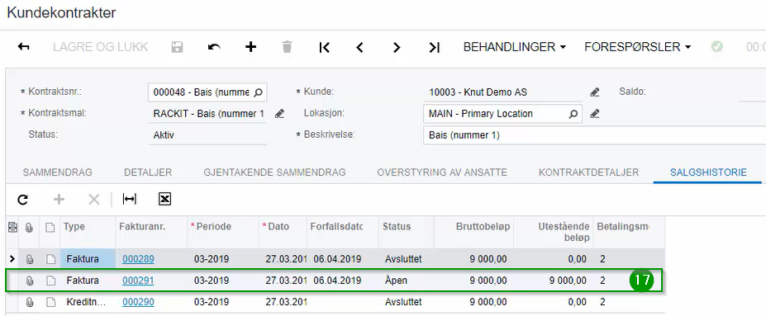Fit columns width icon in grid toolbar

click(x=130, y=199)
